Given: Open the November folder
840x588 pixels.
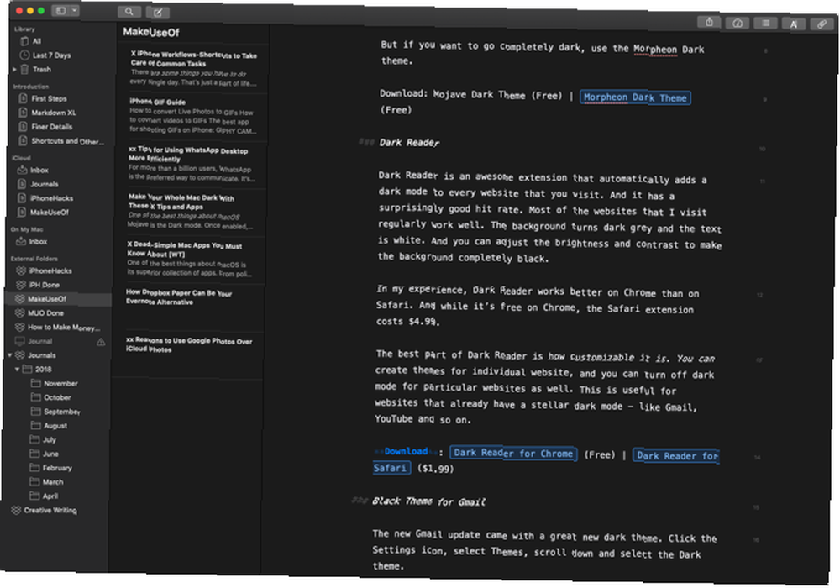Looking at the screenshot, I should pyautogui.click(x=60, y=383).
